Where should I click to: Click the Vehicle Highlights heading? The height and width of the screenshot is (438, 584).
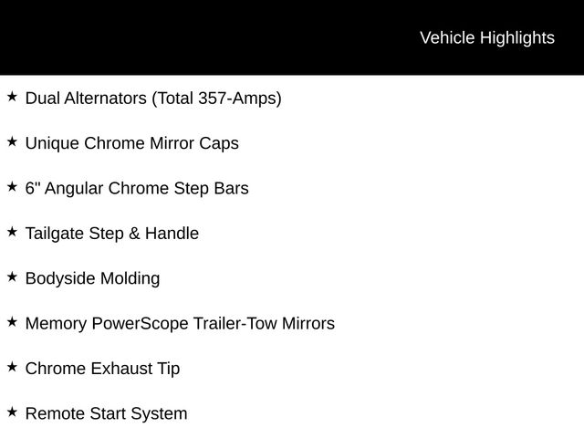[487, 38]
